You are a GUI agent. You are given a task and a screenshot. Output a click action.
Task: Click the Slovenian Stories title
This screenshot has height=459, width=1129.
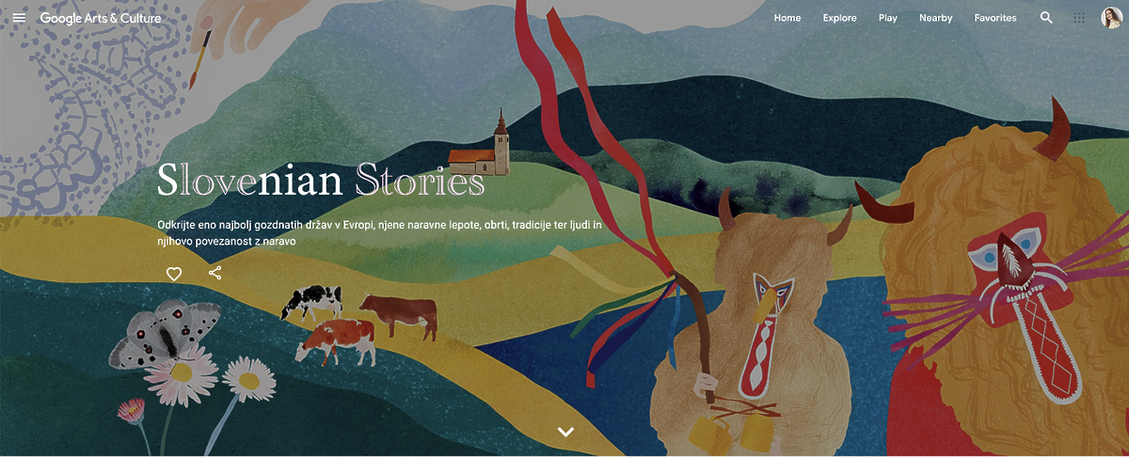321,181
